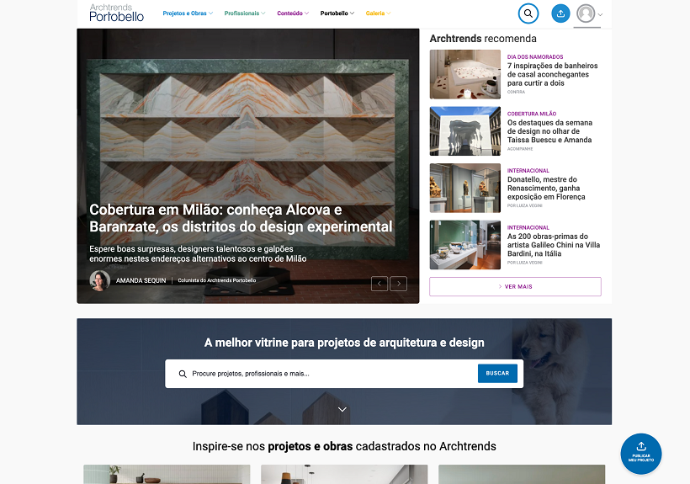Click the VER MAIS button
Image resolution: width=690 pixels, height=484 pixels.
515,286
